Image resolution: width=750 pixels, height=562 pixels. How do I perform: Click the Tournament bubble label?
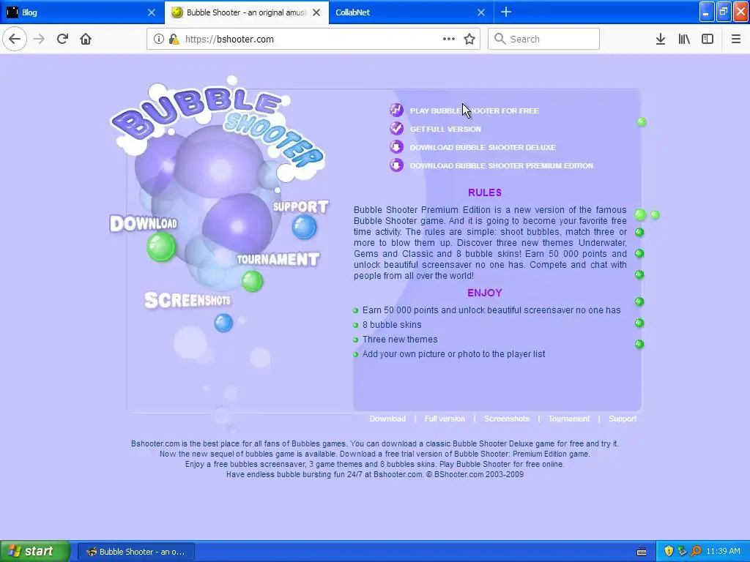tap(278, 259)
